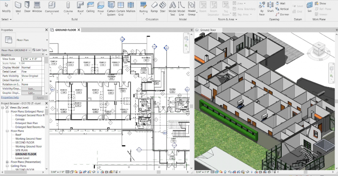Expand Floor Plans (Presentation) node
The image size is (338, 176).
7,162
